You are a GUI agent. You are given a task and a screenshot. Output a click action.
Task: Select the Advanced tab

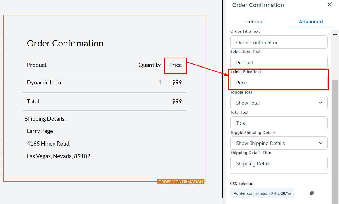tap(311, 22)
